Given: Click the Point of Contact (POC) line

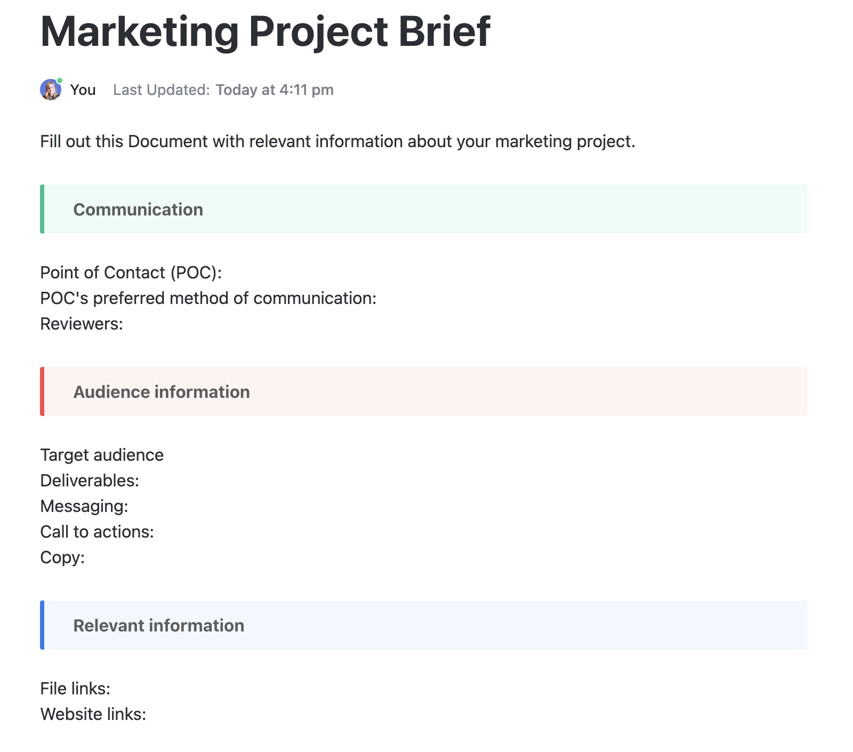Looking at the screenshot, I should pos(131,273).
